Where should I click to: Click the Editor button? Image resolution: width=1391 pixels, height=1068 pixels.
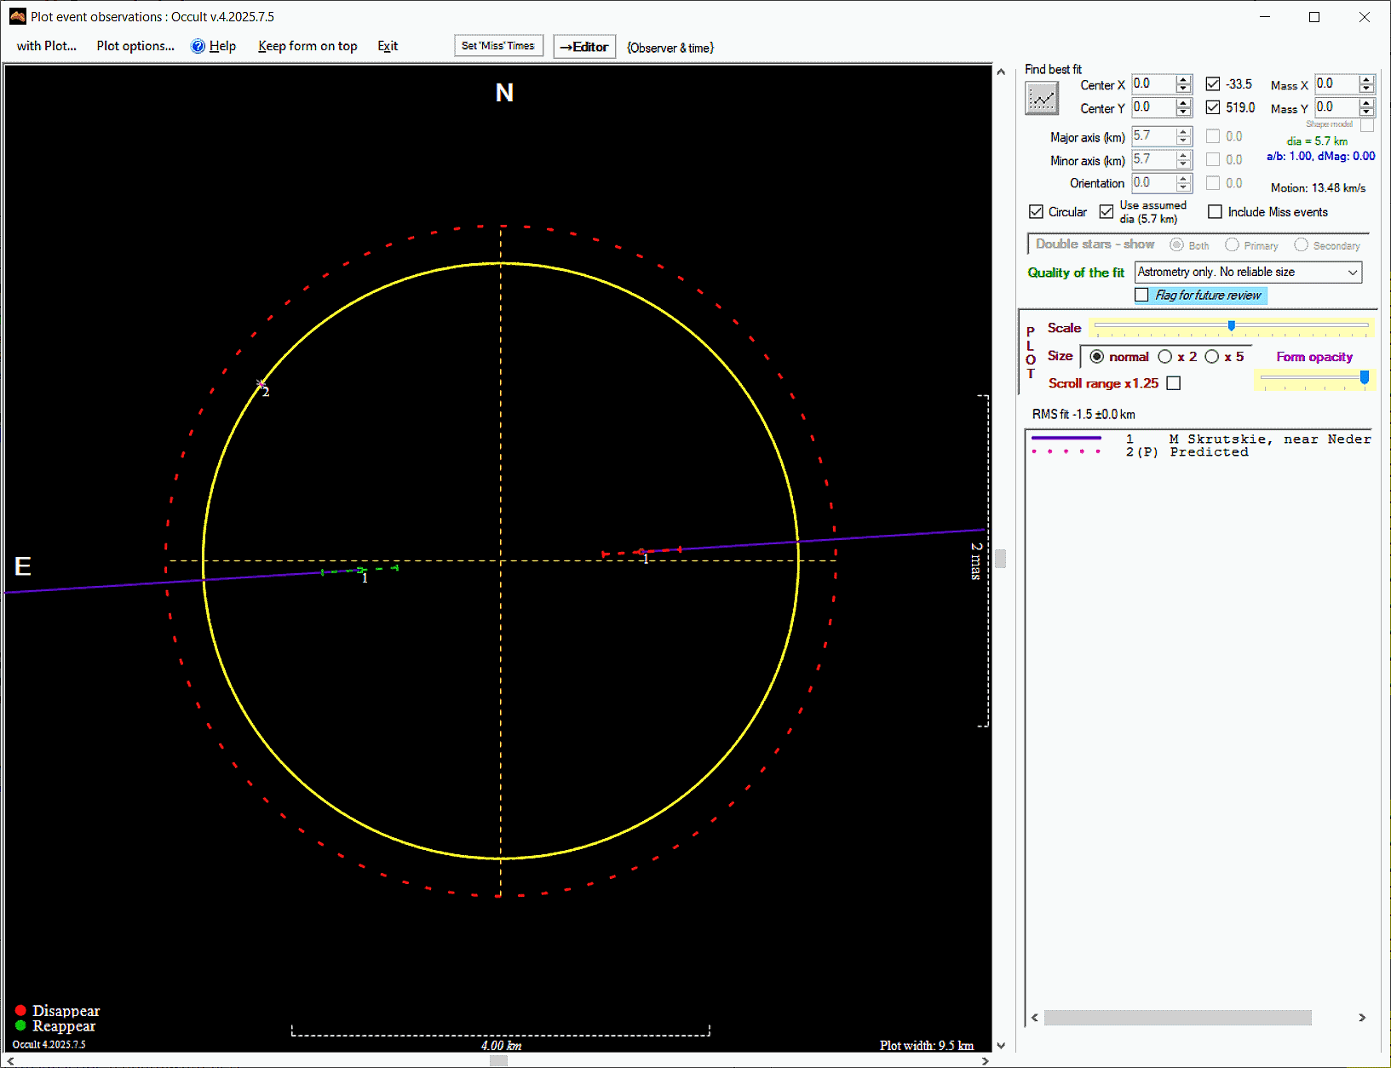tap(584, 47)
